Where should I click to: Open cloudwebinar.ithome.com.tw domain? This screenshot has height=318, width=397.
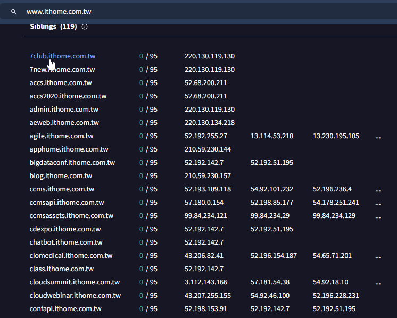tap(75, 295)
